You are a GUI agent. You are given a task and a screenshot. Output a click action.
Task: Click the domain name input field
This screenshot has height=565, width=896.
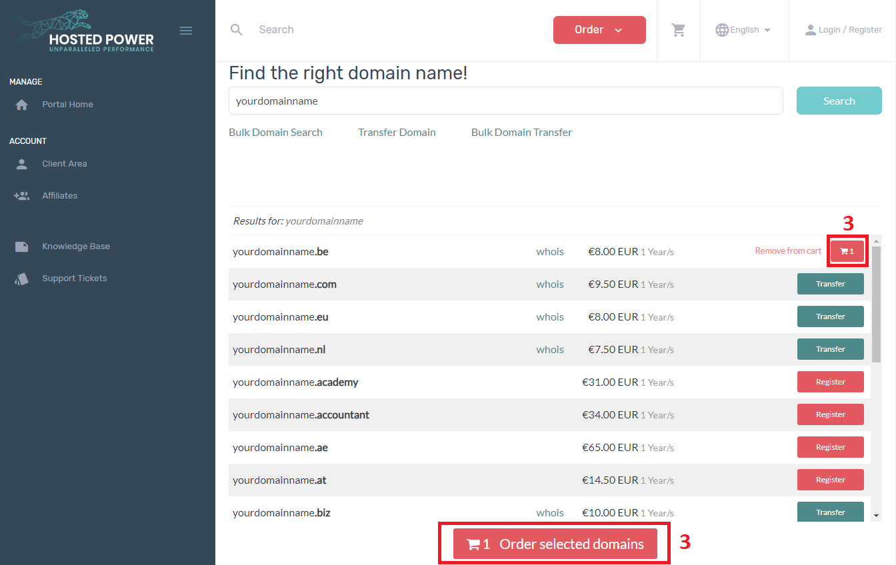(x=506, y=101)
